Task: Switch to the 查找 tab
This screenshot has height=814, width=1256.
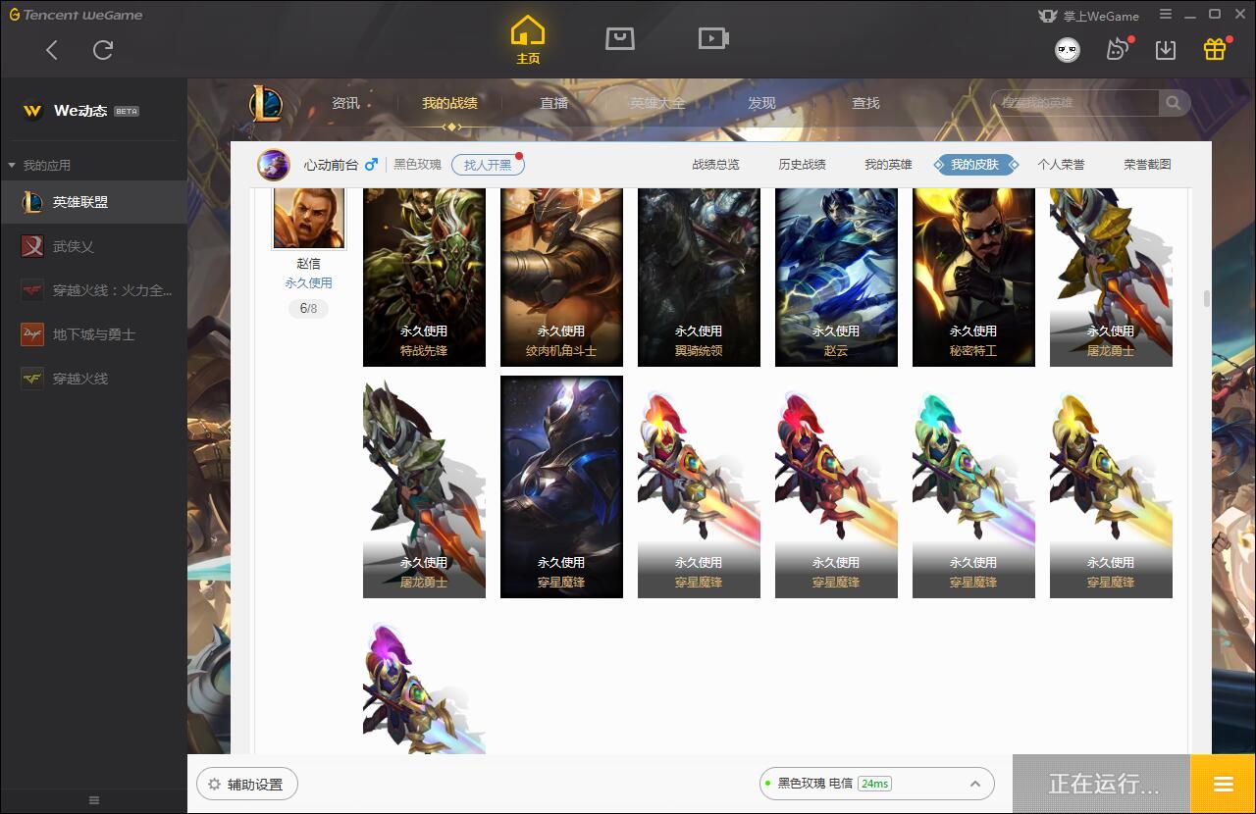Action: tap(865, 103)
